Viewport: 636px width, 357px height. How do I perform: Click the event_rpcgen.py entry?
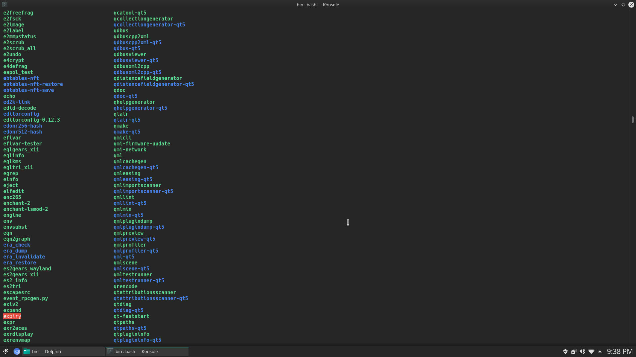coord(26,298)
